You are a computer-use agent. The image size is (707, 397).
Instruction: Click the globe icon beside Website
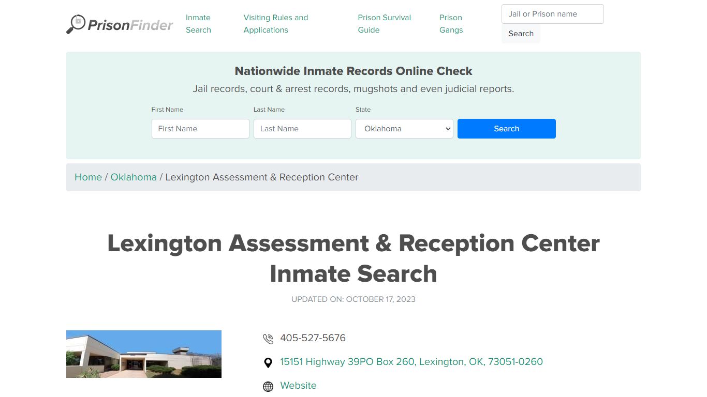pos(268,387)
